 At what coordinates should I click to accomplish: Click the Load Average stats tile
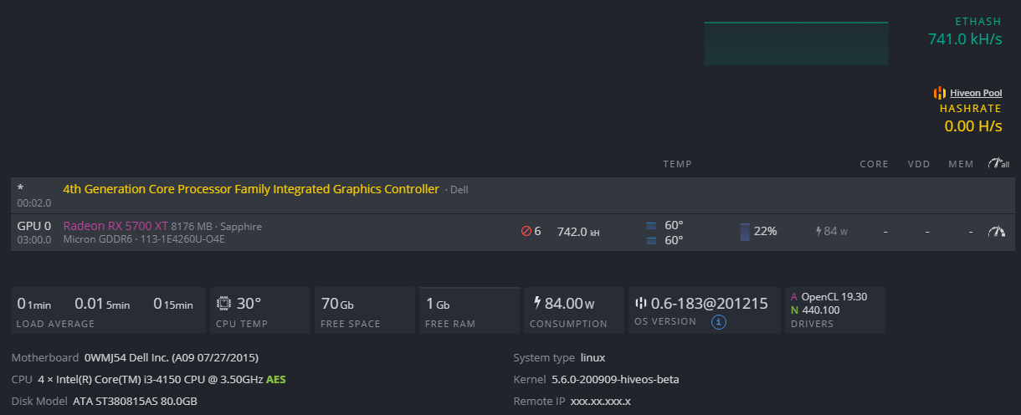pyautogui.click(x=108, y=310)
